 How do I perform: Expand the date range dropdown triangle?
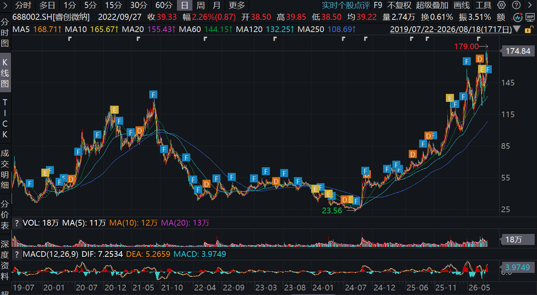pyautogui.click(x=517, y=29)
